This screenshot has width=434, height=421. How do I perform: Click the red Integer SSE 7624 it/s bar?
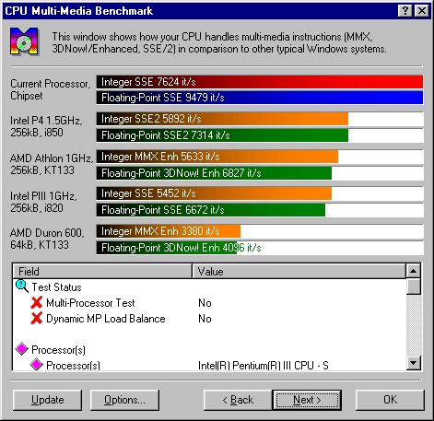pyautogui.click(x=260, y=82)
